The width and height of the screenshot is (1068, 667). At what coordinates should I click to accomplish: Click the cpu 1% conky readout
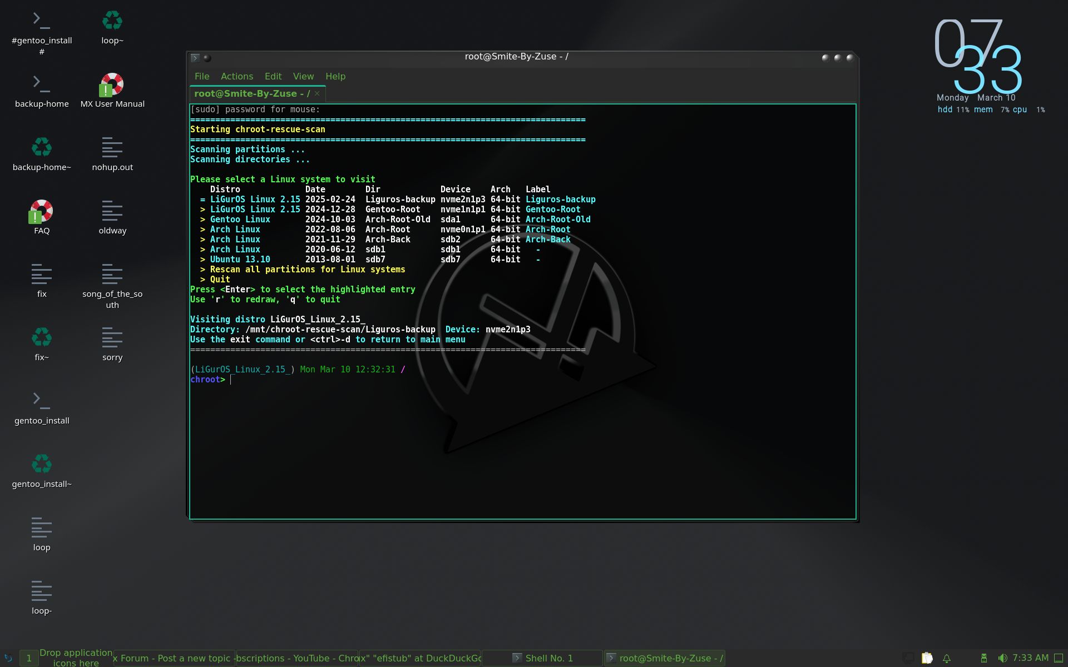pyautogui.click(x=1029, y=109)
